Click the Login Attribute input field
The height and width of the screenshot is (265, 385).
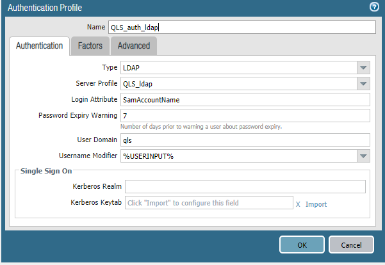tap(245, 99)
